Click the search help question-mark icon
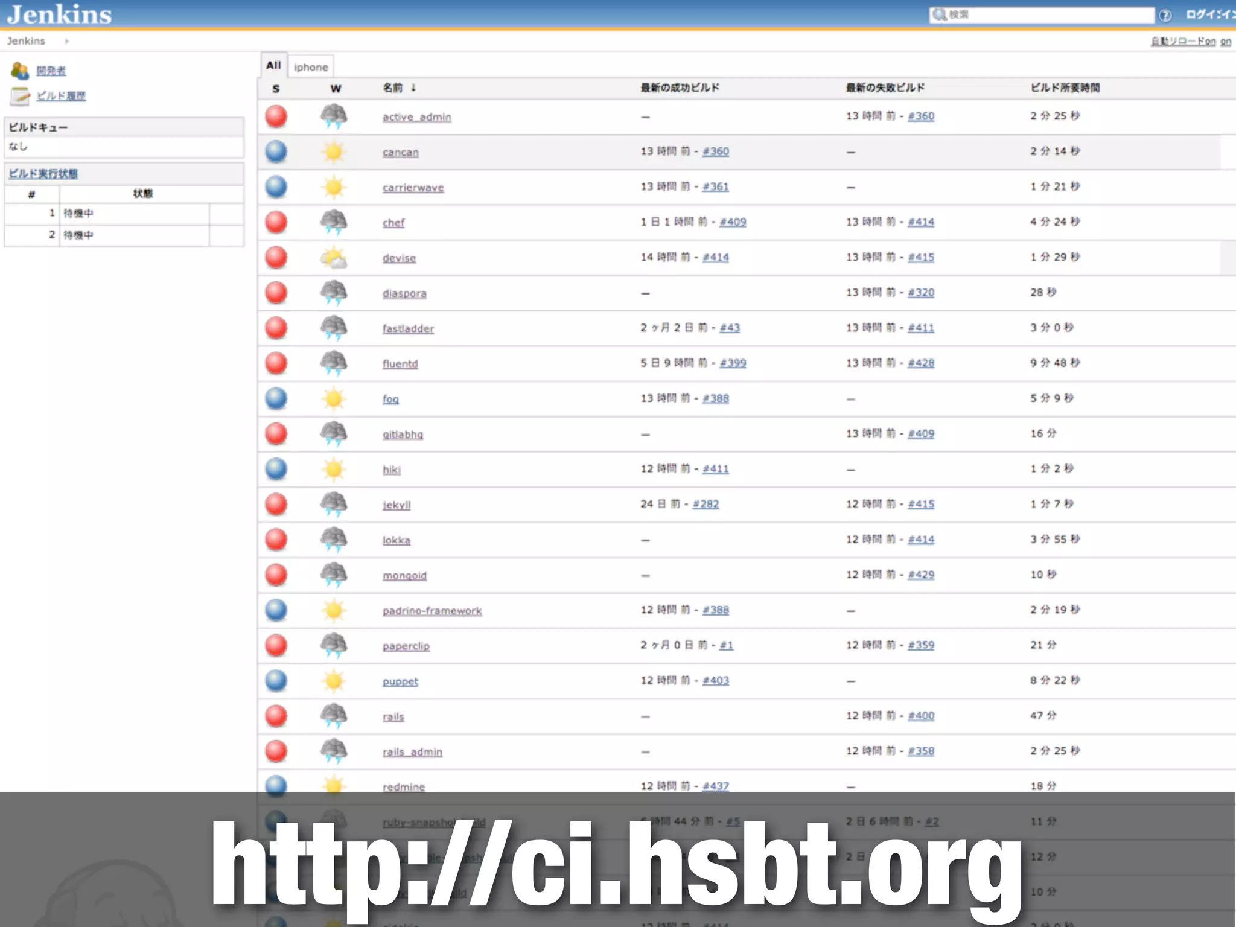This screenshot has width=1236, height=927. click(x=1165, y=15)
